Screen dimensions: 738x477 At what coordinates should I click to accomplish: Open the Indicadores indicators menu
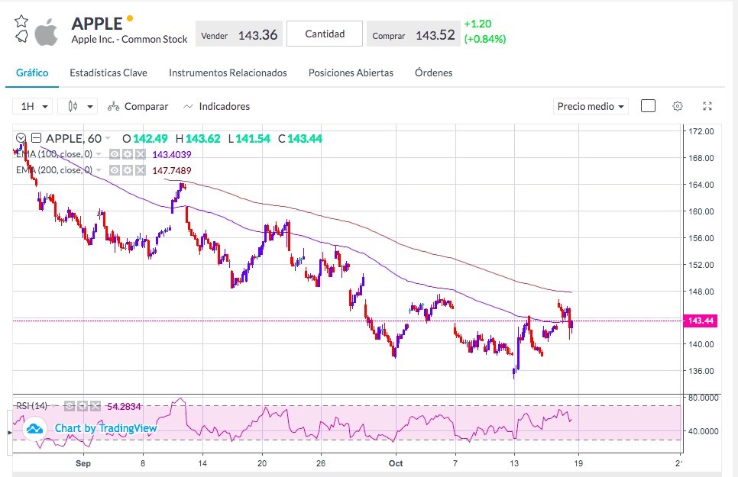(x=216, y=106)
